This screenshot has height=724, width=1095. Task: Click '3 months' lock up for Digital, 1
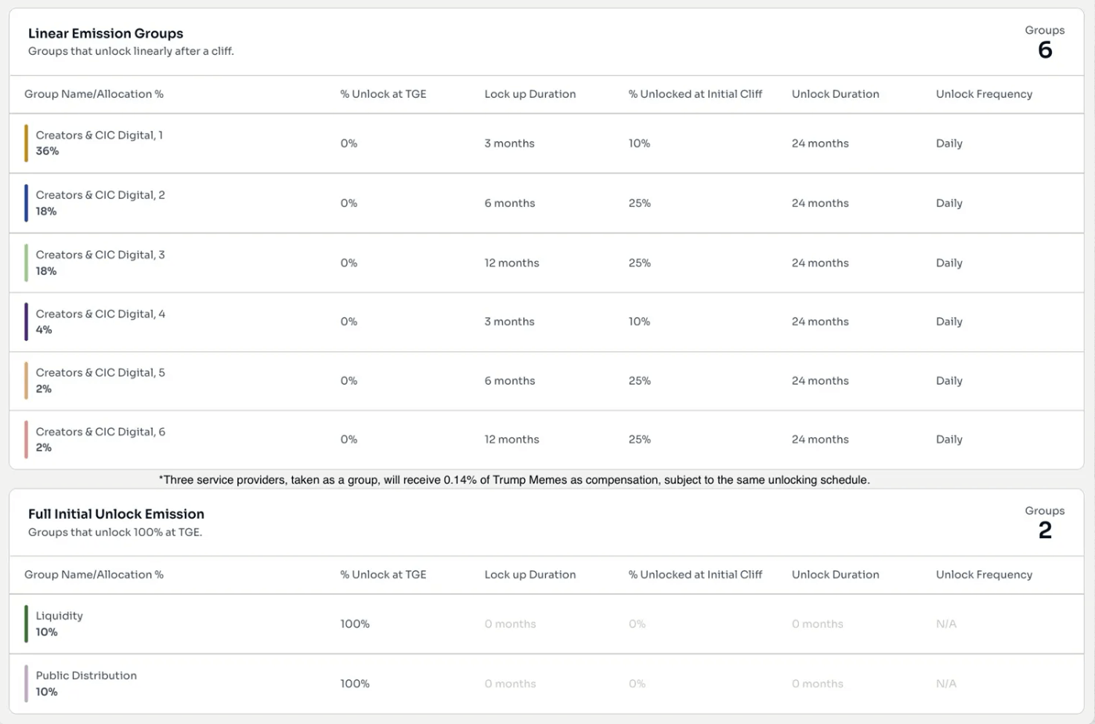(x=509, y=143)
